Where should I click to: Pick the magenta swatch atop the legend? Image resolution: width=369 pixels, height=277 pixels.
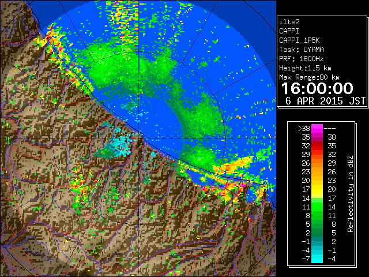(317, 128)
